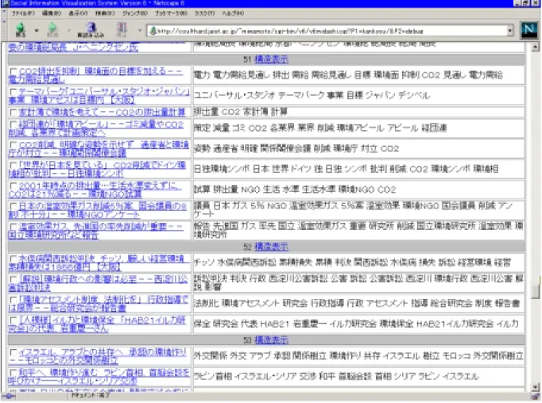Screen dimensions: 542x403
Task: Collapse the navigation toolbar using its grippy
Action: [4, 30]
